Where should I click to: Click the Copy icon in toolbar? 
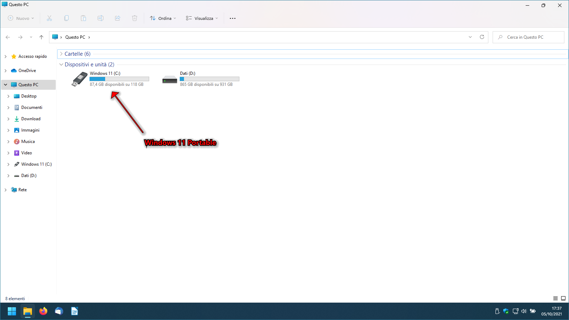pos(66,18)
